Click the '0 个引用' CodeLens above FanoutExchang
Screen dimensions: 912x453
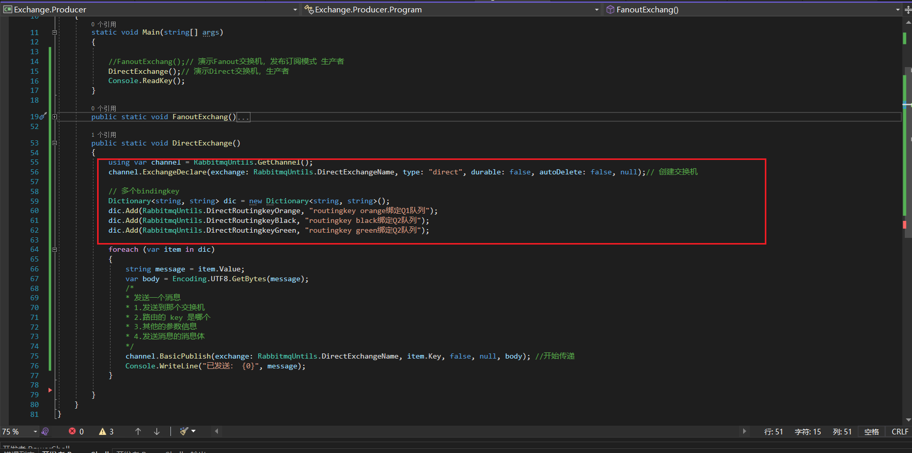point(104,108)
